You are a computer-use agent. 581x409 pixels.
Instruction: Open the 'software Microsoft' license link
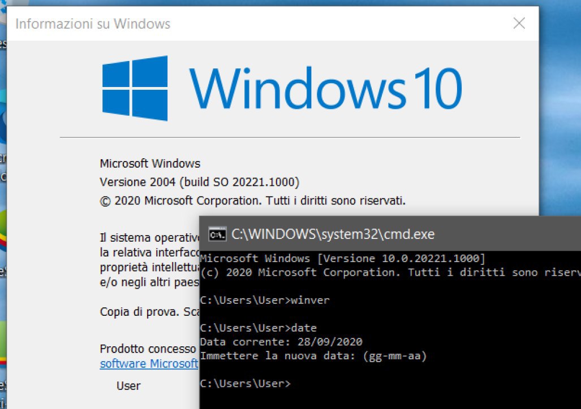click(149, 364)
